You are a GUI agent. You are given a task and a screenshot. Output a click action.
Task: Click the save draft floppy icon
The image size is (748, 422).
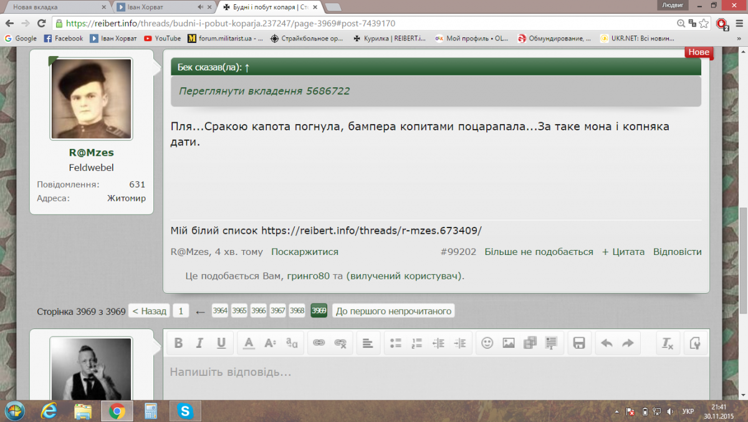[x=578, y=343]
